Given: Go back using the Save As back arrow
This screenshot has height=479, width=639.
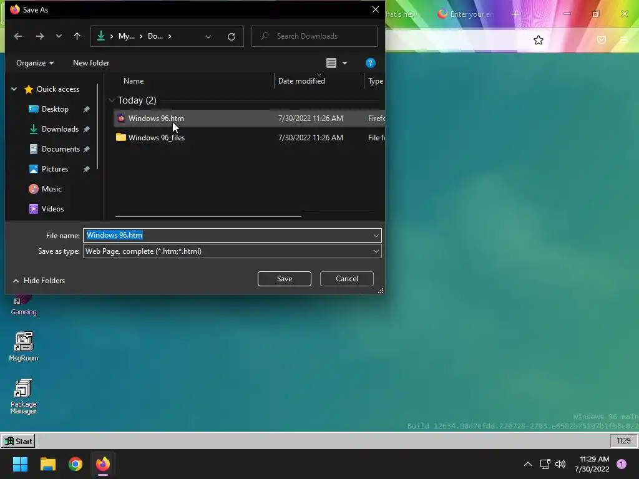Looking at the screenshot, I should point(18,36).
